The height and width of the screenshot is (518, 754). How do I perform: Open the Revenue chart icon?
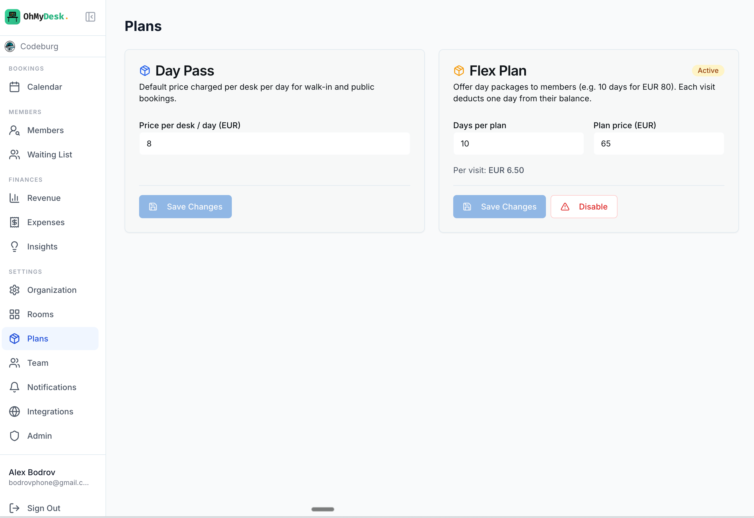(14, 198)
